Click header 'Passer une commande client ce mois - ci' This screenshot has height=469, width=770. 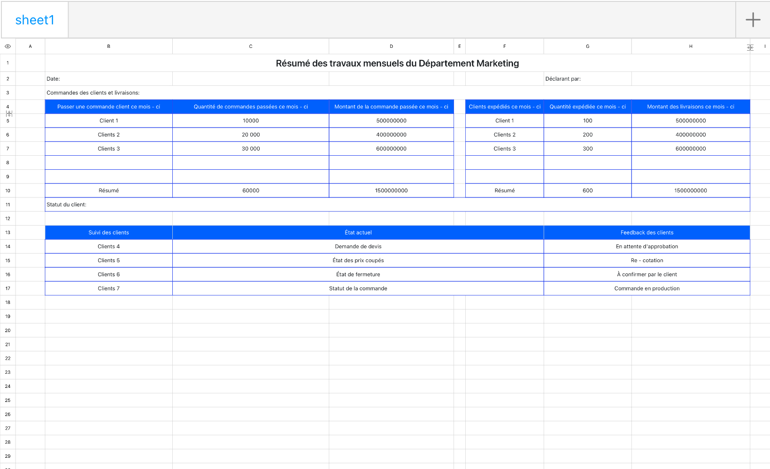(x=108, y=107)
